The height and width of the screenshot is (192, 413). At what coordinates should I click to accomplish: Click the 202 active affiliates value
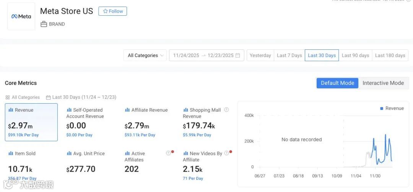(x=132, y=169)
